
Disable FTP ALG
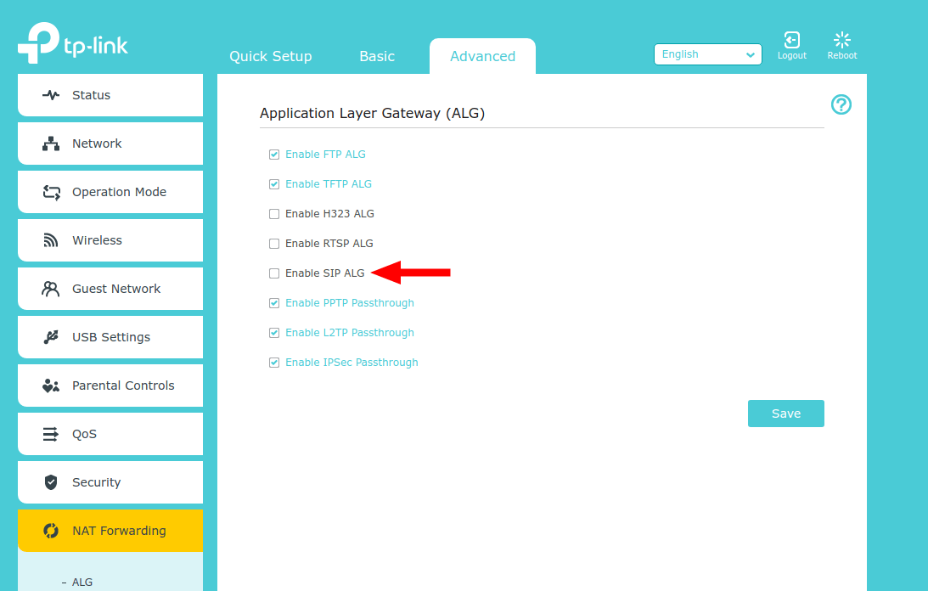(x=274, y=154)
